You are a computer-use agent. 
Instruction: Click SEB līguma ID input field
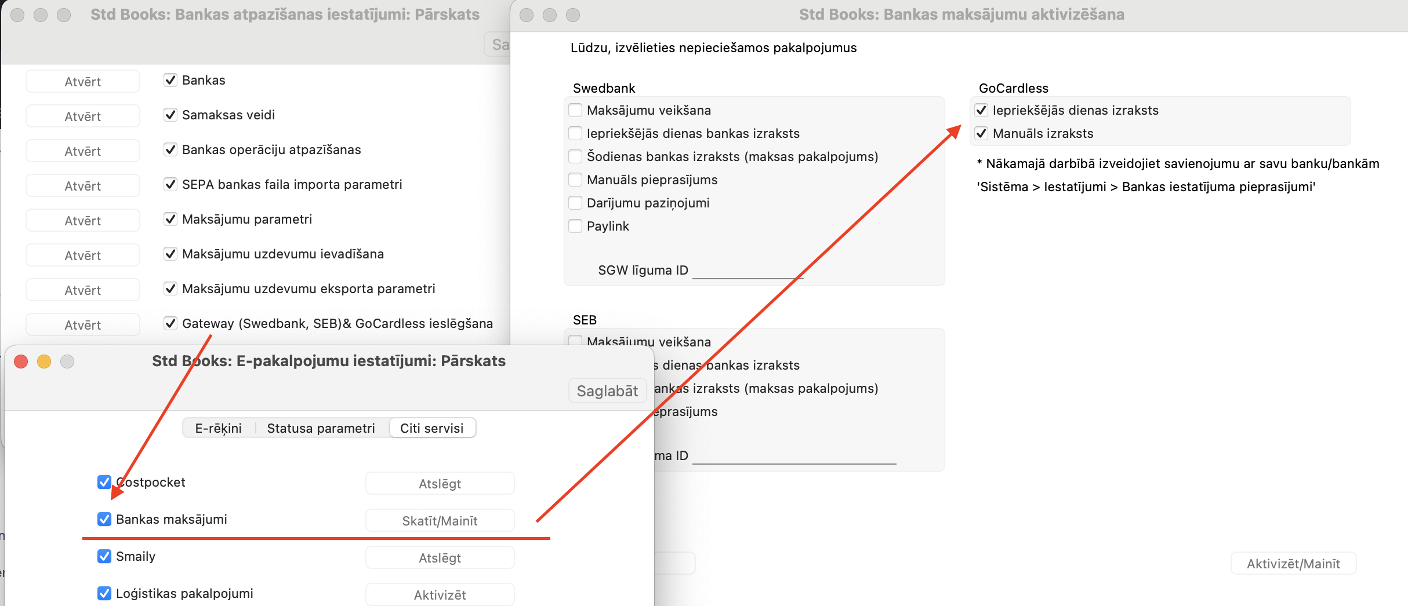(794, 456)
